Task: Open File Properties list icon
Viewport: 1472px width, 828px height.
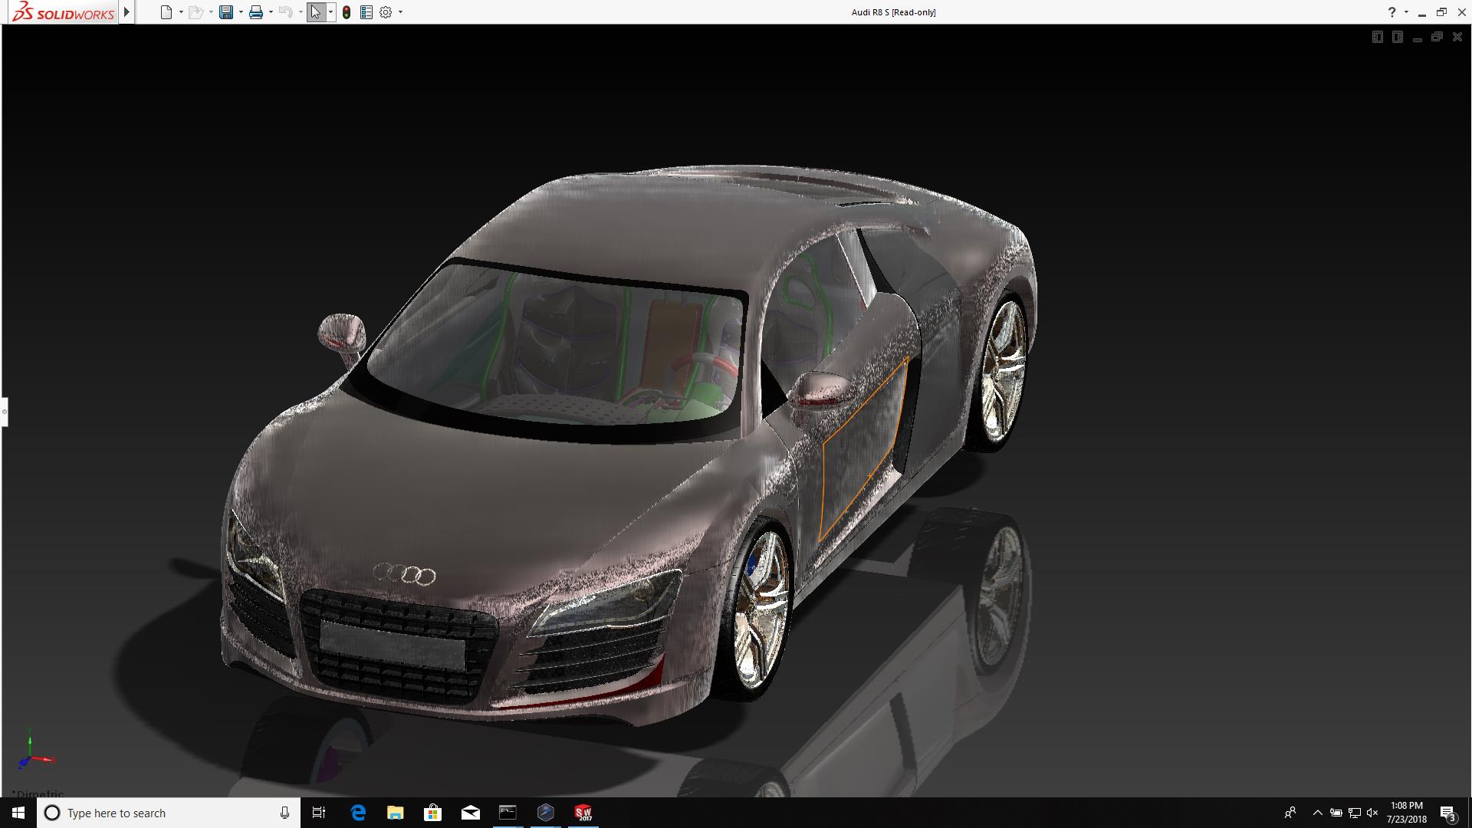Action: coord(366,12)
